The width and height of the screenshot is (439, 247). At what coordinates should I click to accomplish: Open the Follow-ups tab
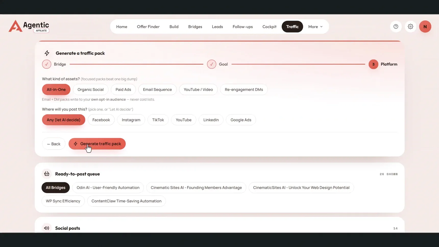[242, 27]
